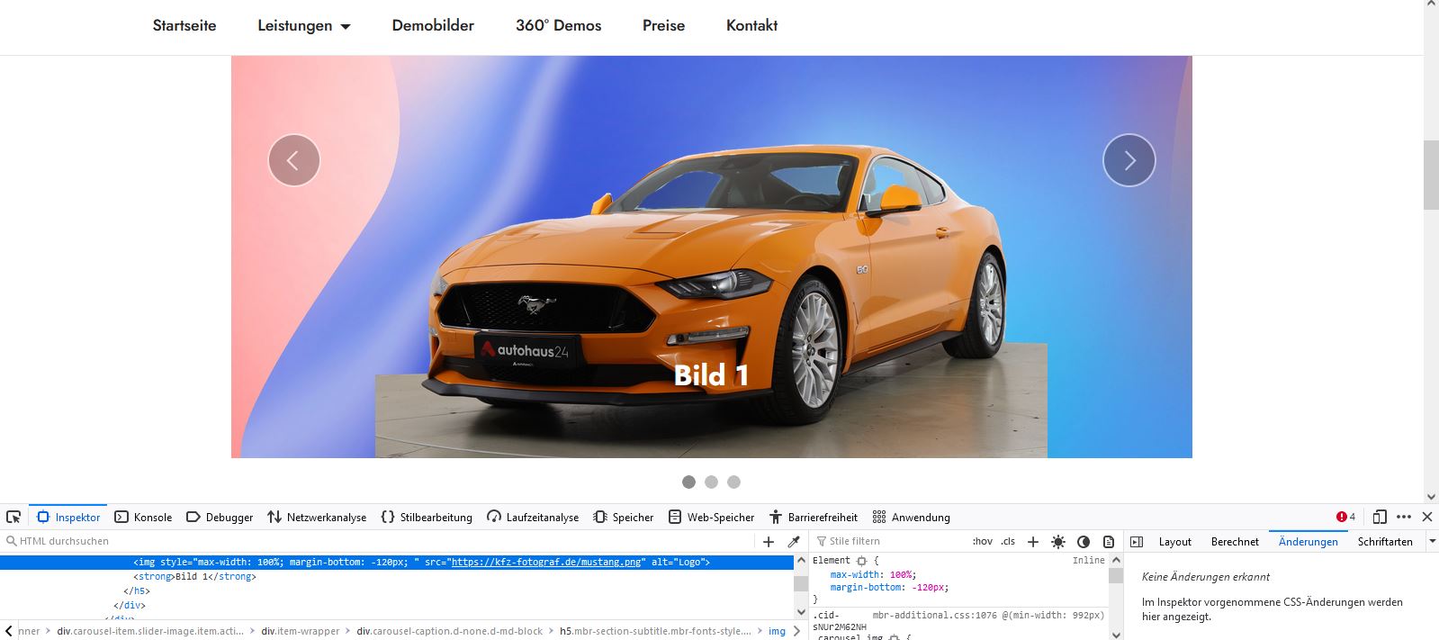Toggle light color scheme simulation
The width and height of the screenshot is (1439, 640).
[x=1058, y=541]
